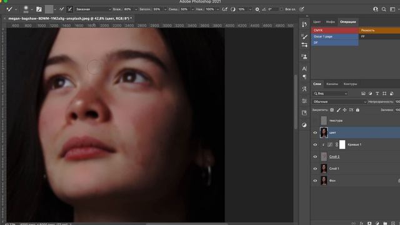Open the Glyphs panel icon in dock
400x225 pixels.
(x=304, y=89)
